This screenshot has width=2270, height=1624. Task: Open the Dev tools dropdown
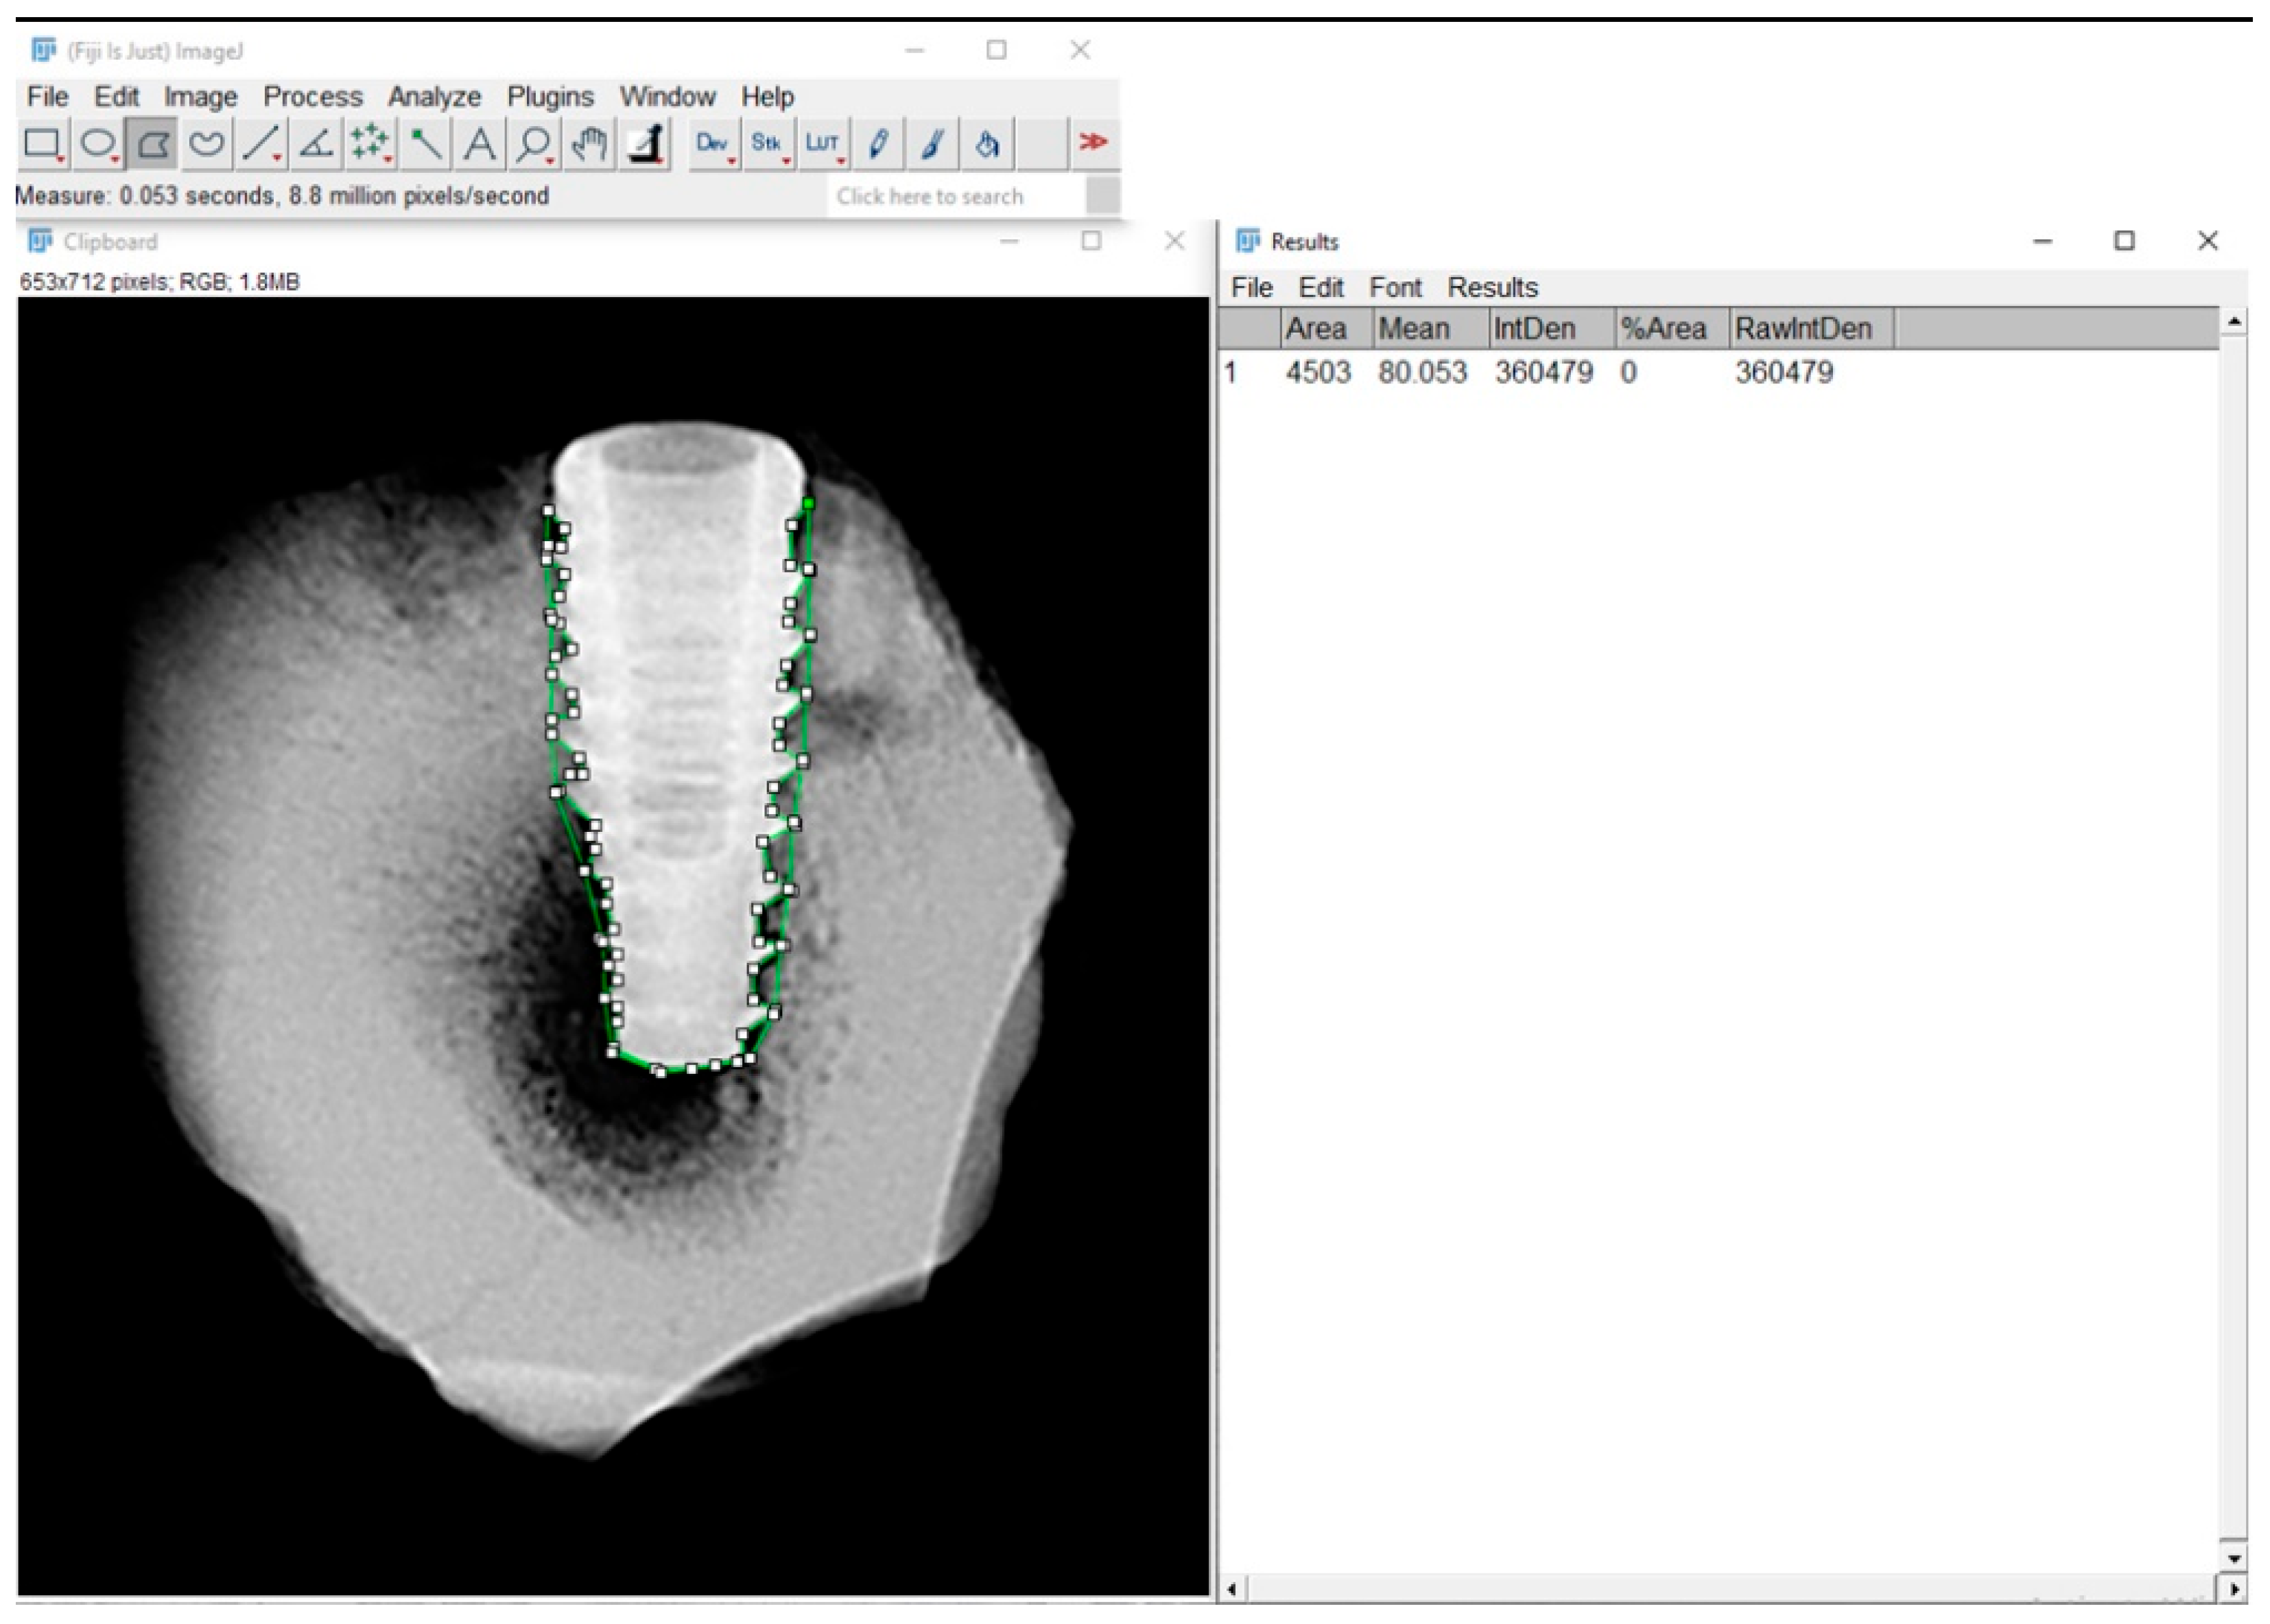point(713,144)
